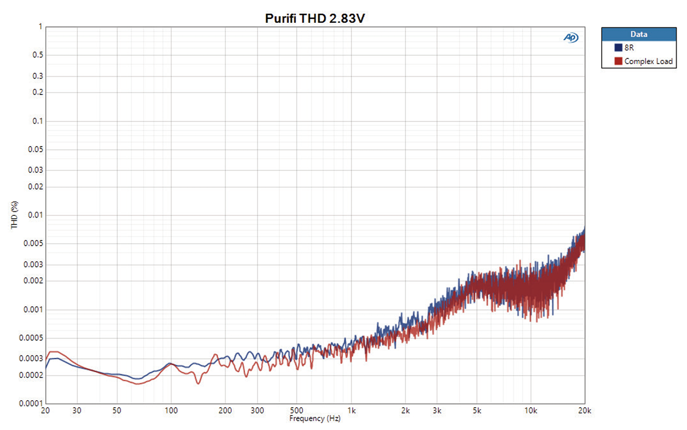Click the "0.1" THD axis tick label

[x=38, y=121]
